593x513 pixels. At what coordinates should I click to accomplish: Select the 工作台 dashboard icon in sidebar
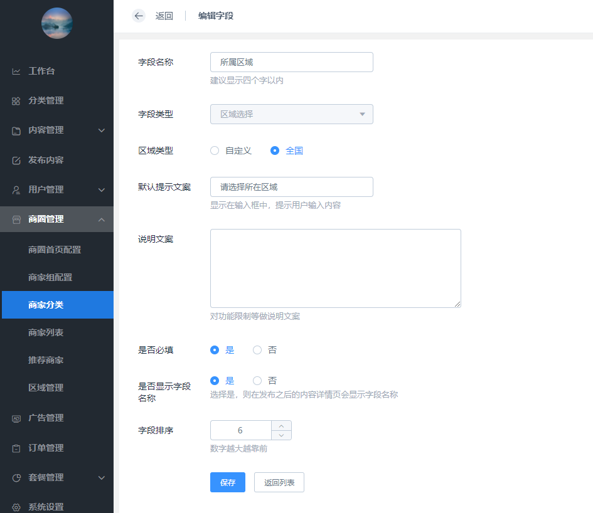click(18, 71)
